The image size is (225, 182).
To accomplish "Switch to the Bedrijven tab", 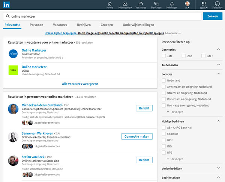I will click(x=84, y=25).
